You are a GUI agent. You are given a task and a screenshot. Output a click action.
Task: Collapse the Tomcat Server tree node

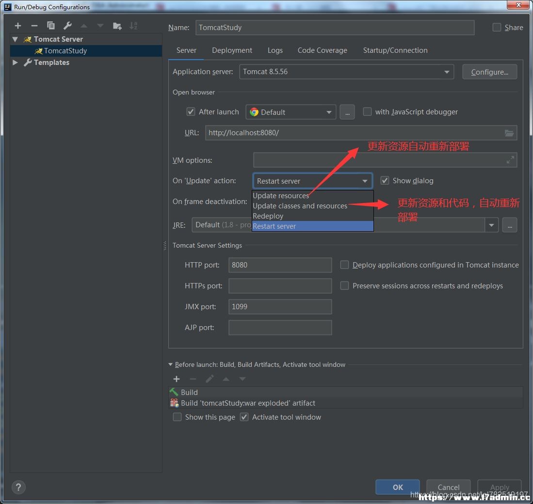pos(15,39)
